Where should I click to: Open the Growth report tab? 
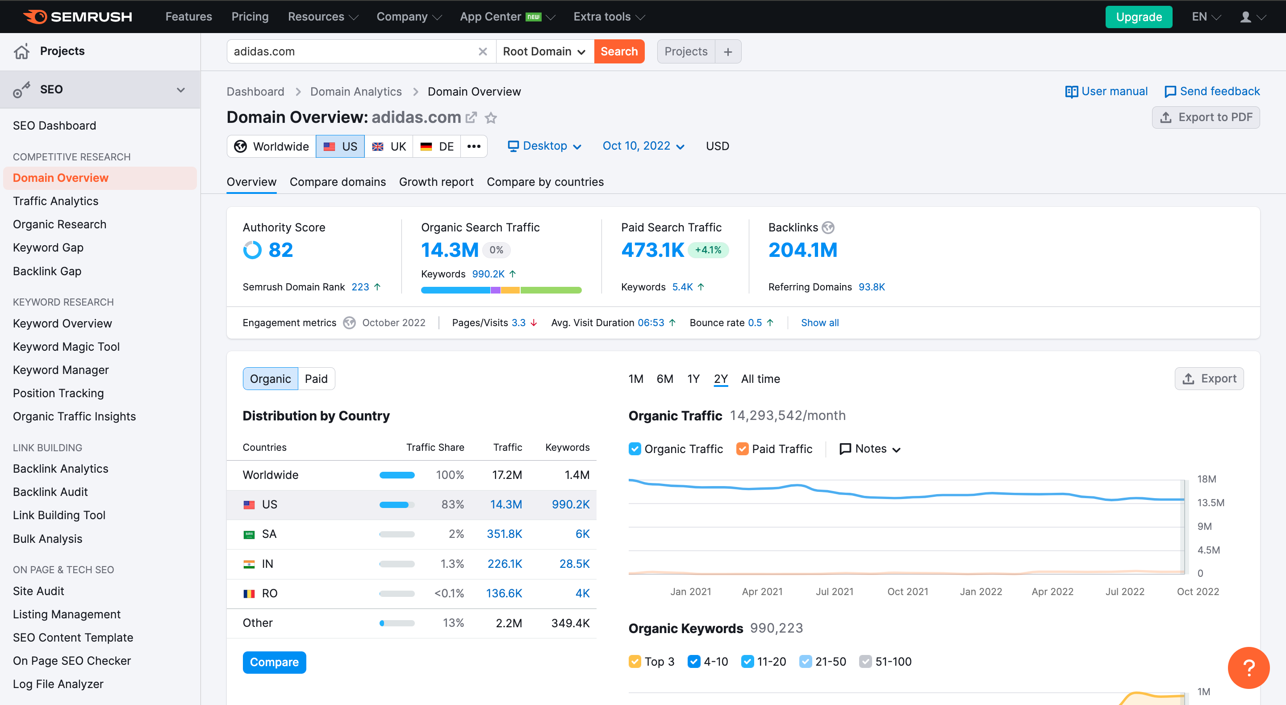[436, 182]
